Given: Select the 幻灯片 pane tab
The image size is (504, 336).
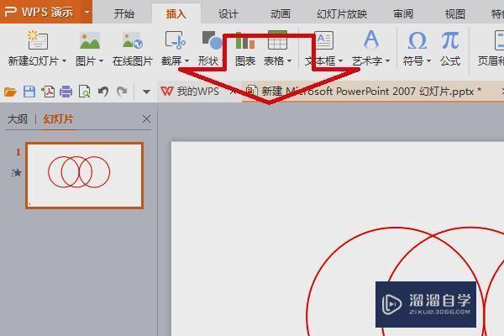Looking at the screenshot, I should (x=59, y=119).
